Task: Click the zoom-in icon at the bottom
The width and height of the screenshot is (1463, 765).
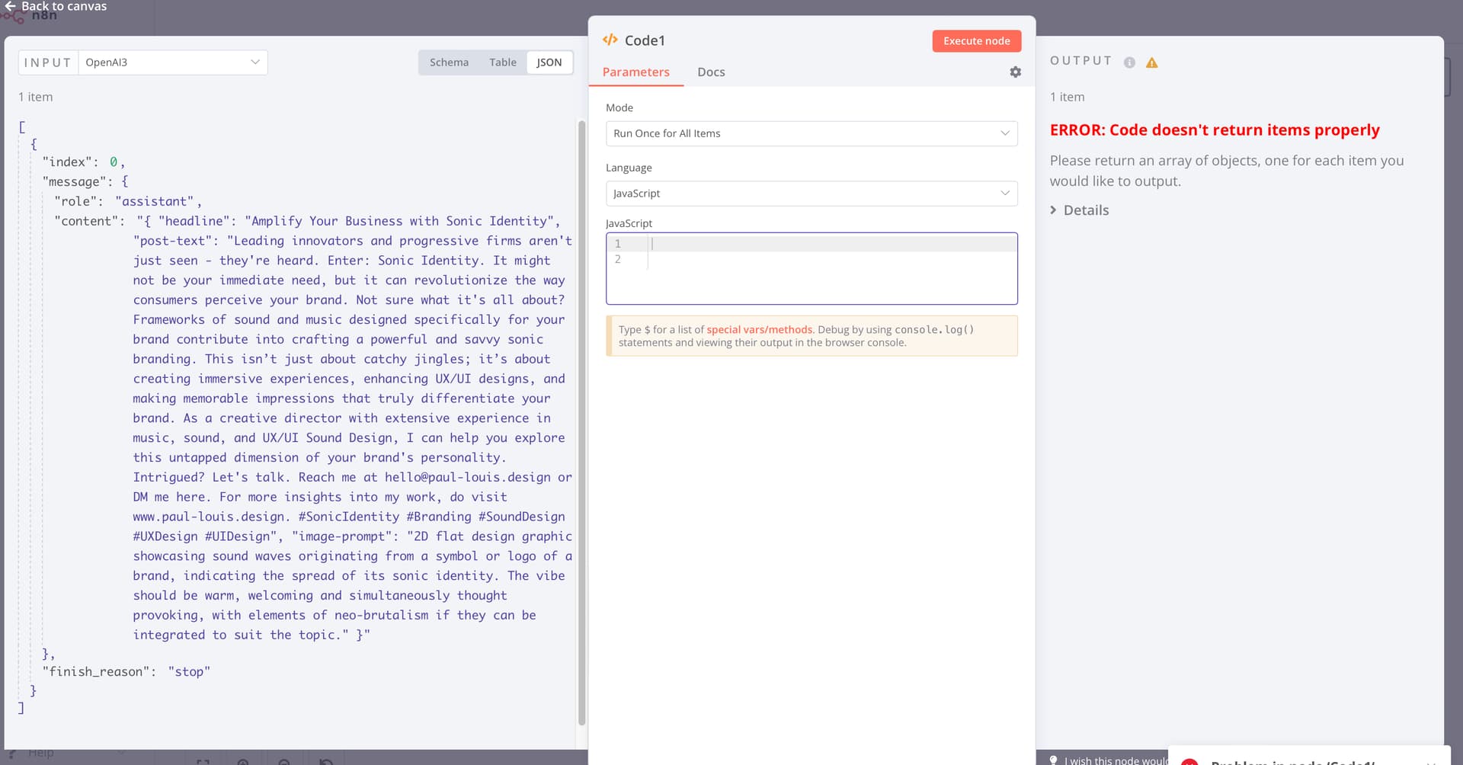Action: (x=243, y=762)
